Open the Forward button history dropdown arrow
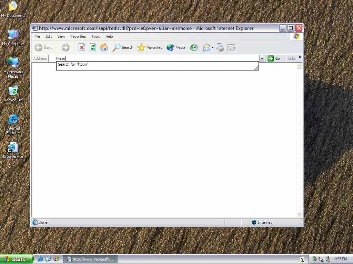Screen dimensions: 353x264 coord(73,47)
